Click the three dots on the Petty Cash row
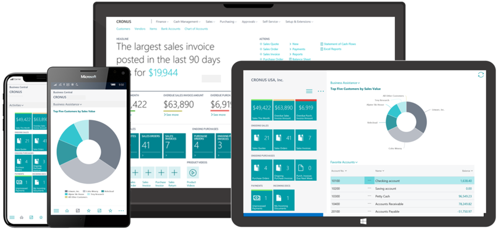Image resolution: width=501 pixels, height=230 pixels. coord(369,196)
